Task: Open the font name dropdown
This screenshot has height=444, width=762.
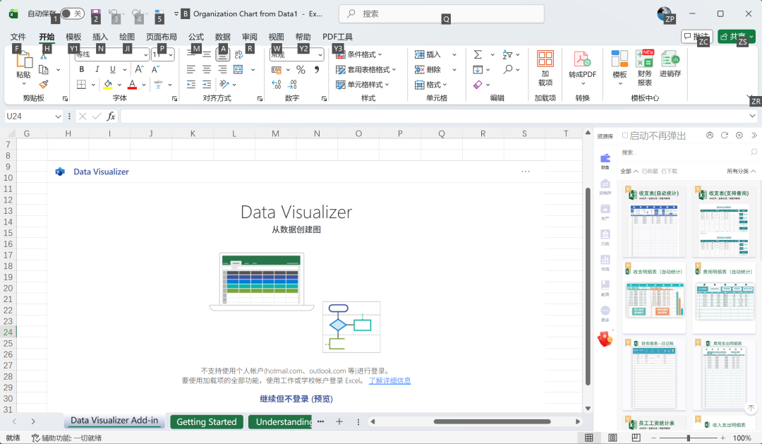Action: [145, 54]
